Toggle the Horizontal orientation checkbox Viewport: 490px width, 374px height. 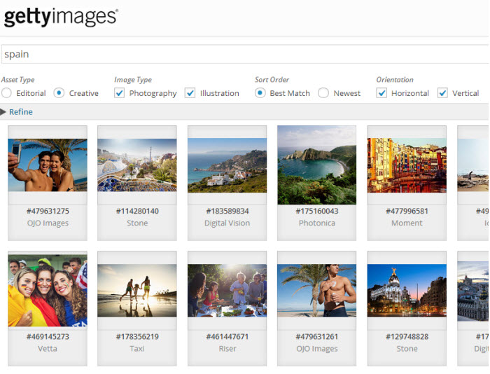381,93
